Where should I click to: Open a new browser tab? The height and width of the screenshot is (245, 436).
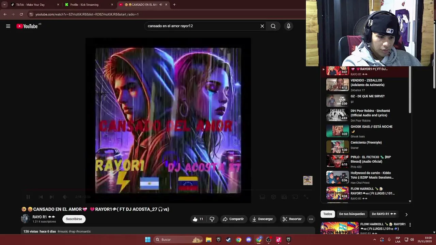click(174, 5)
